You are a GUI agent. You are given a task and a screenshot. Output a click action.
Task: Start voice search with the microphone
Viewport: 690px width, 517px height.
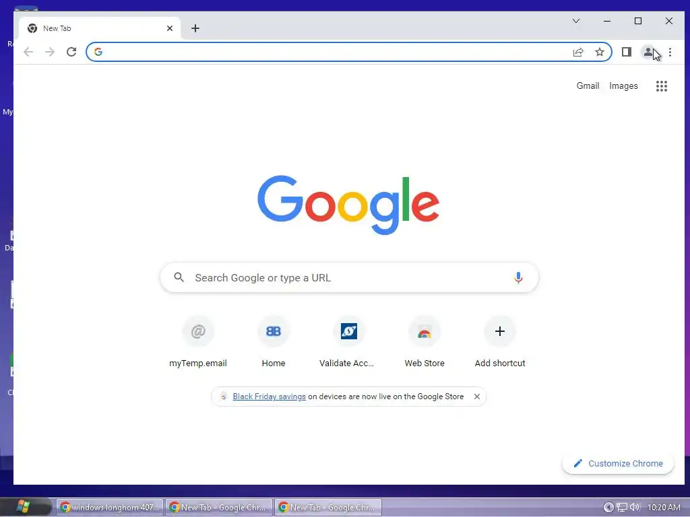(518, 277)
